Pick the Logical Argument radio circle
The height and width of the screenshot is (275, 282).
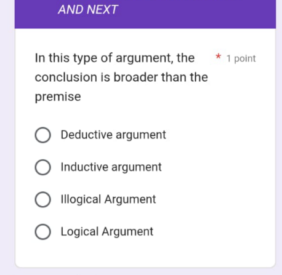click(x=42, y=232)
